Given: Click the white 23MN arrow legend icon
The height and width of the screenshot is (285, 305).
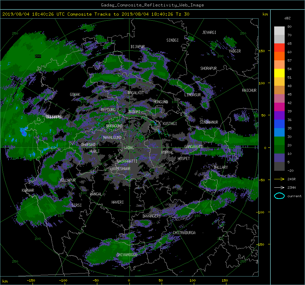Looking at the screenshot, I should 279,187.
